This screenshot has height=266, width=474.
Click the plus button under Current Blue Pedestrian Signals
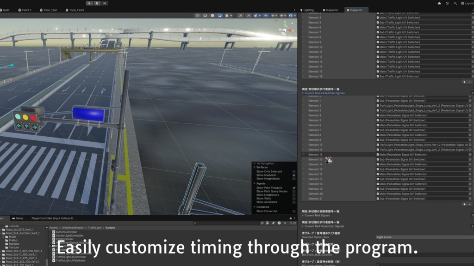coord(464,205)
